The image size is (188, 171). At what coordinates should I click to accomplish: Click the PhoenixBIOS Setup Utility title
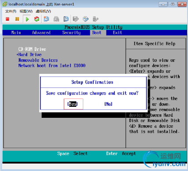[93, 27]
